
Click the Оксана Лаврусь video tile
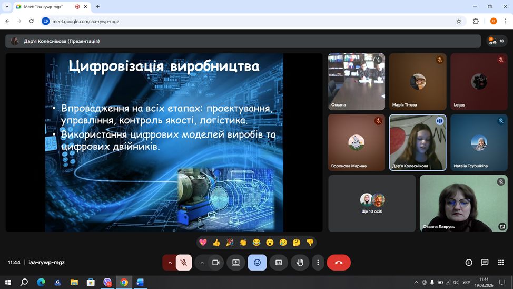coord(464,204)
